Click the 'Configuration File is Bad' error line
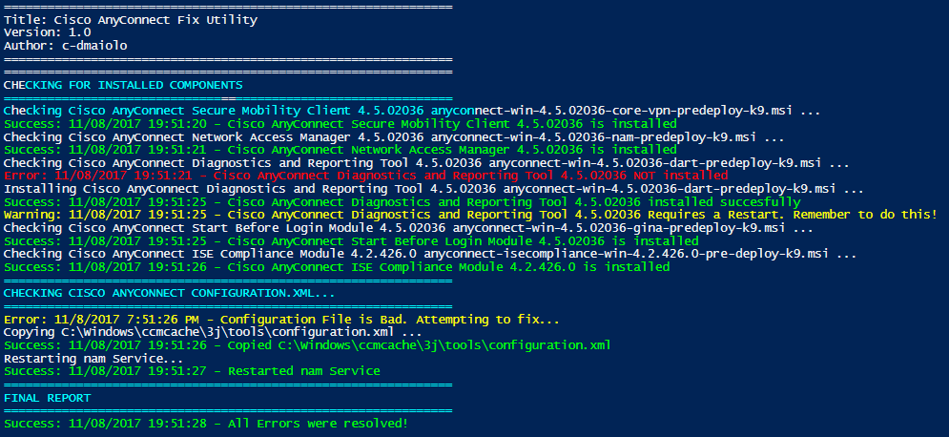Screen dimensions: 949x437 coord(282,320)
